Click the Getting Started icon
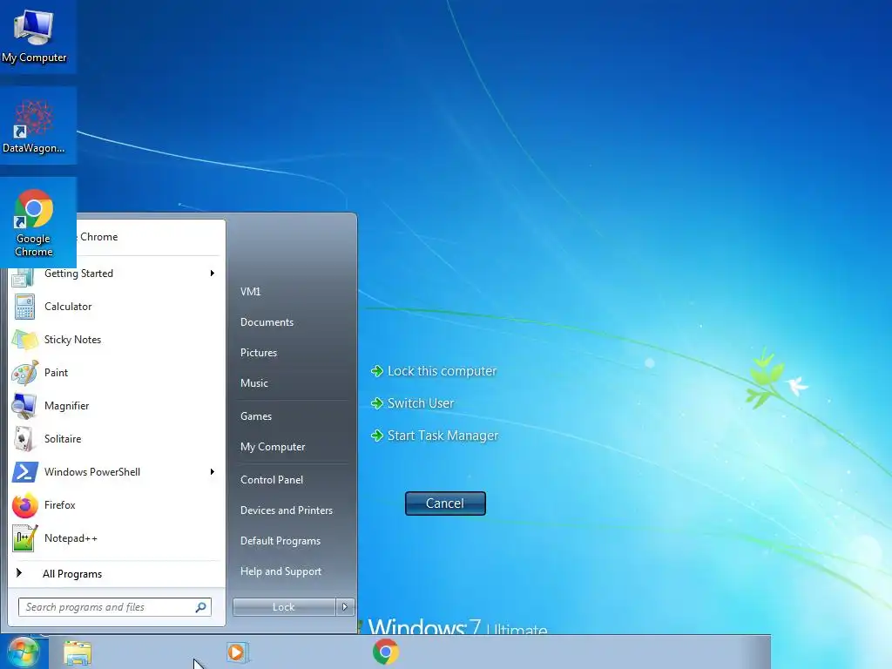The width and height of the screenshot is (892, 669). (x=23, y=278)
